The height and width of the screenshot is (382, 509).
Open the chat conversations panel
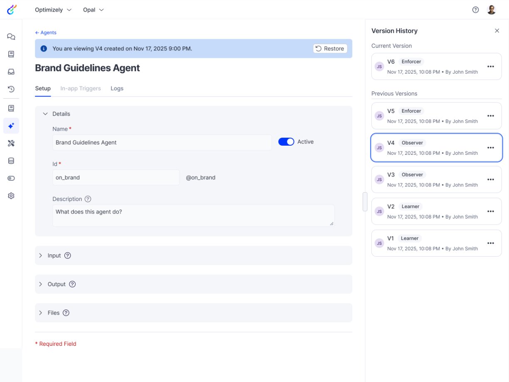[x=11, y=37]
